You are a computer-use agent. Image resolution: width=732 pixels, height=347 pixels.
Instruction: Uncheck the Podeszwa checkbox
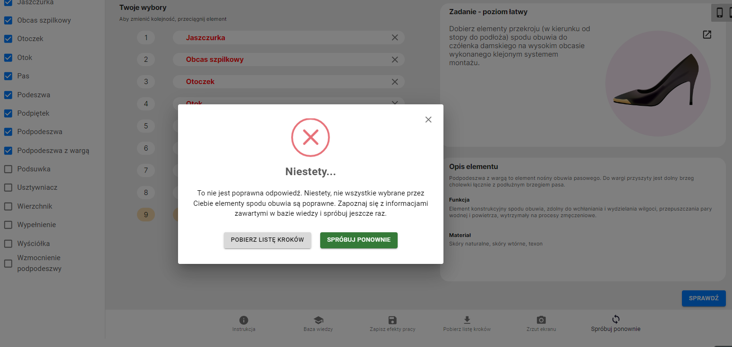[x=8, y=95]
